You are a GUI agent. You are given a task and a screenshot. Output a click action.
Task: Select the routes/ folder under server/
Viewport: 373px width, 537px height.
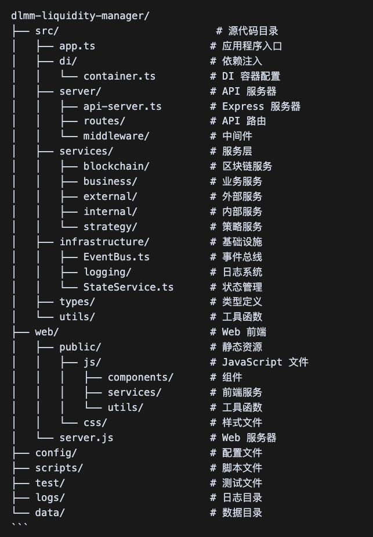[104, 121]
